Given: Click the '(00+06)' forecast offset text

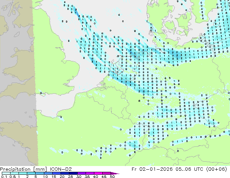Looking at the screenshot, I should [x=217, y=169].
